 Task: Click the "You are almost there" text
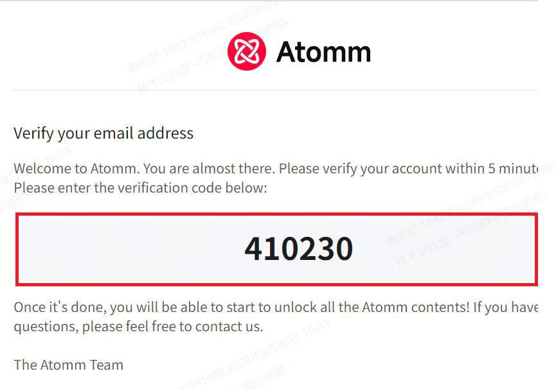(x=209, y=169)
